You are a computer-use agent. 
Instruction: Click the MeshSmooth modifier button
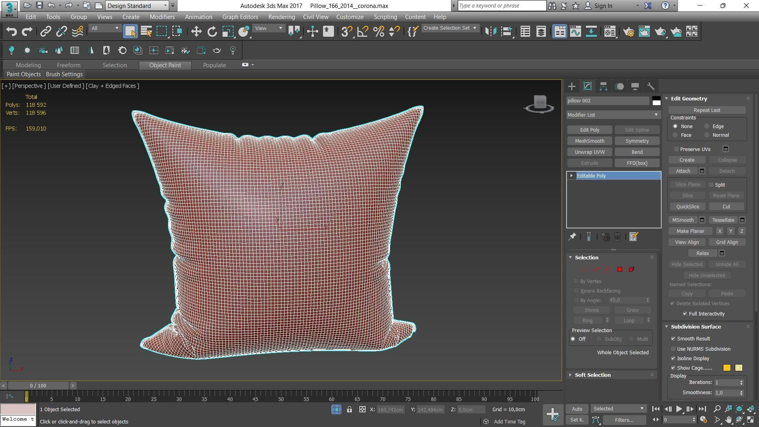pyautogui.click(x=589, y=141)
